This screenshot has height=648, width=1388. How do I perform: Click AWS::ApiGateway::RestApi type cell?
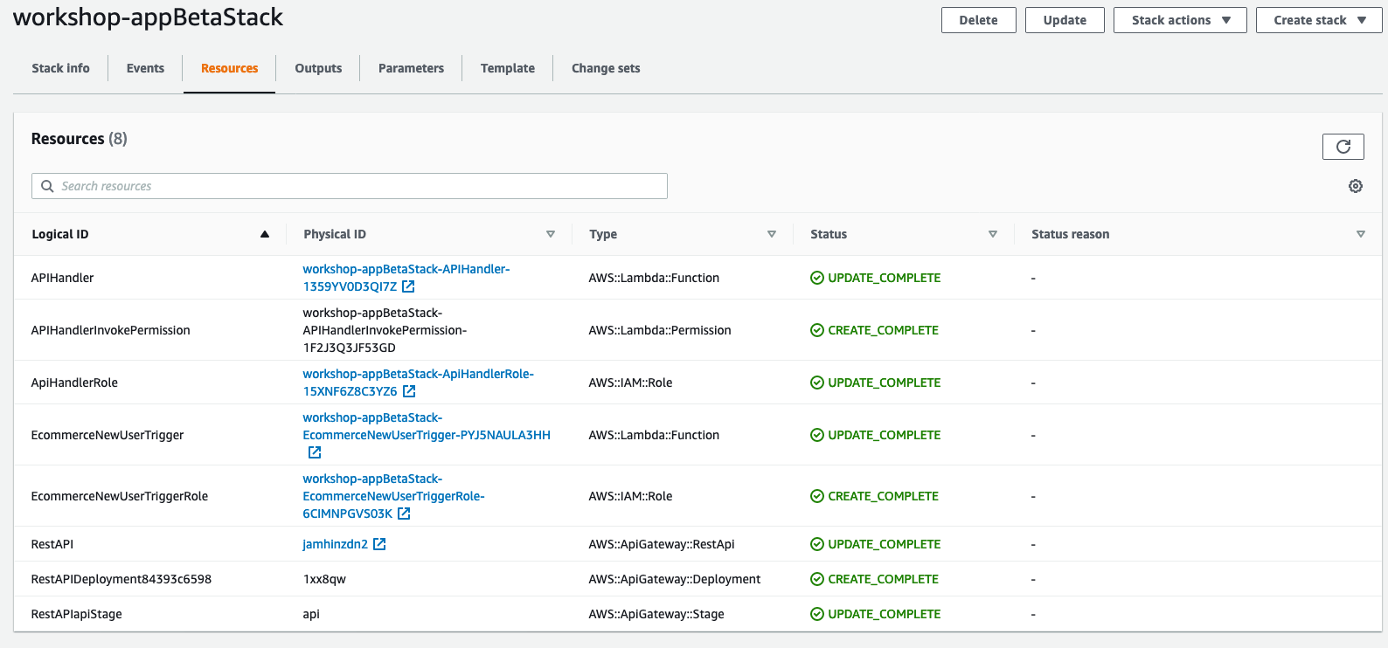(662, 544)
